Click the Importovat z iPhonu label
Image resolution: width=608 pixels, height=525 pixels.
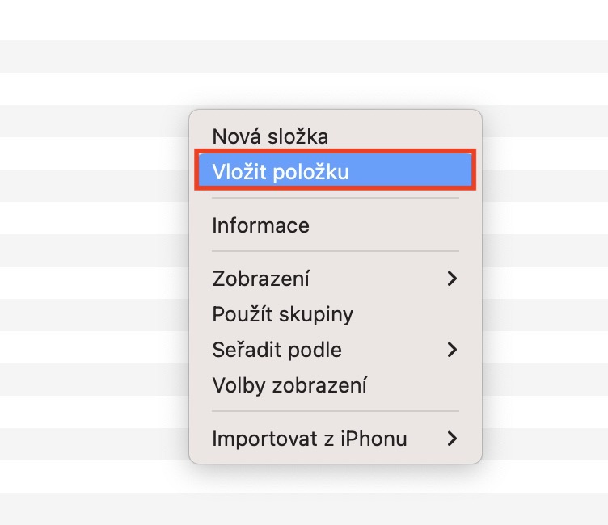tap(309, 439)
